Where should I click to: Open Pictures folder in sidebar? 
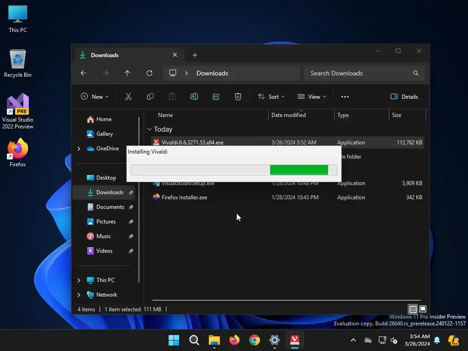tap(106, 222)
